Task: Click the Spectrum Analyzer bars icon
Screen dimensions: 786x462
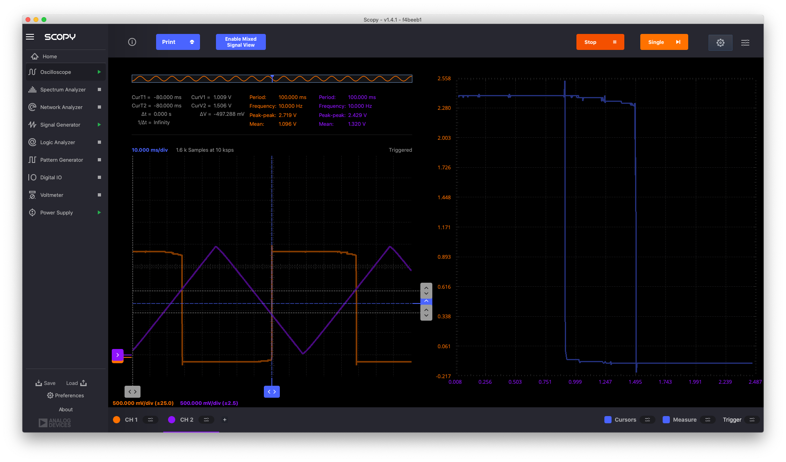Action: tap(32, 89)
